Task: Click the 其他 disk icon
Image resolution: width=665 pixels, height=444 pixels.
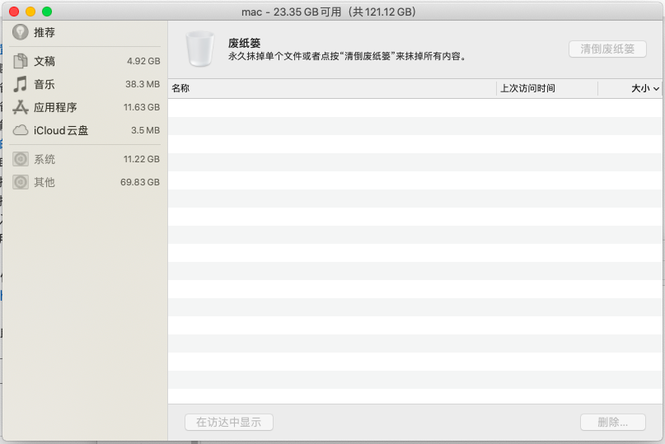Action: tap(21, 182)
